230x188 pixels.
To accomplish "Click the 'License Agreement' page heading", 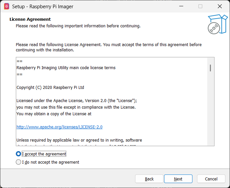I will (x=30, y=19).
